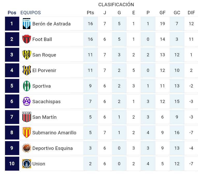This screenshot has width=198, height=174.
Task: Click the Foot Ball team crest
Action: coord(27,39)
